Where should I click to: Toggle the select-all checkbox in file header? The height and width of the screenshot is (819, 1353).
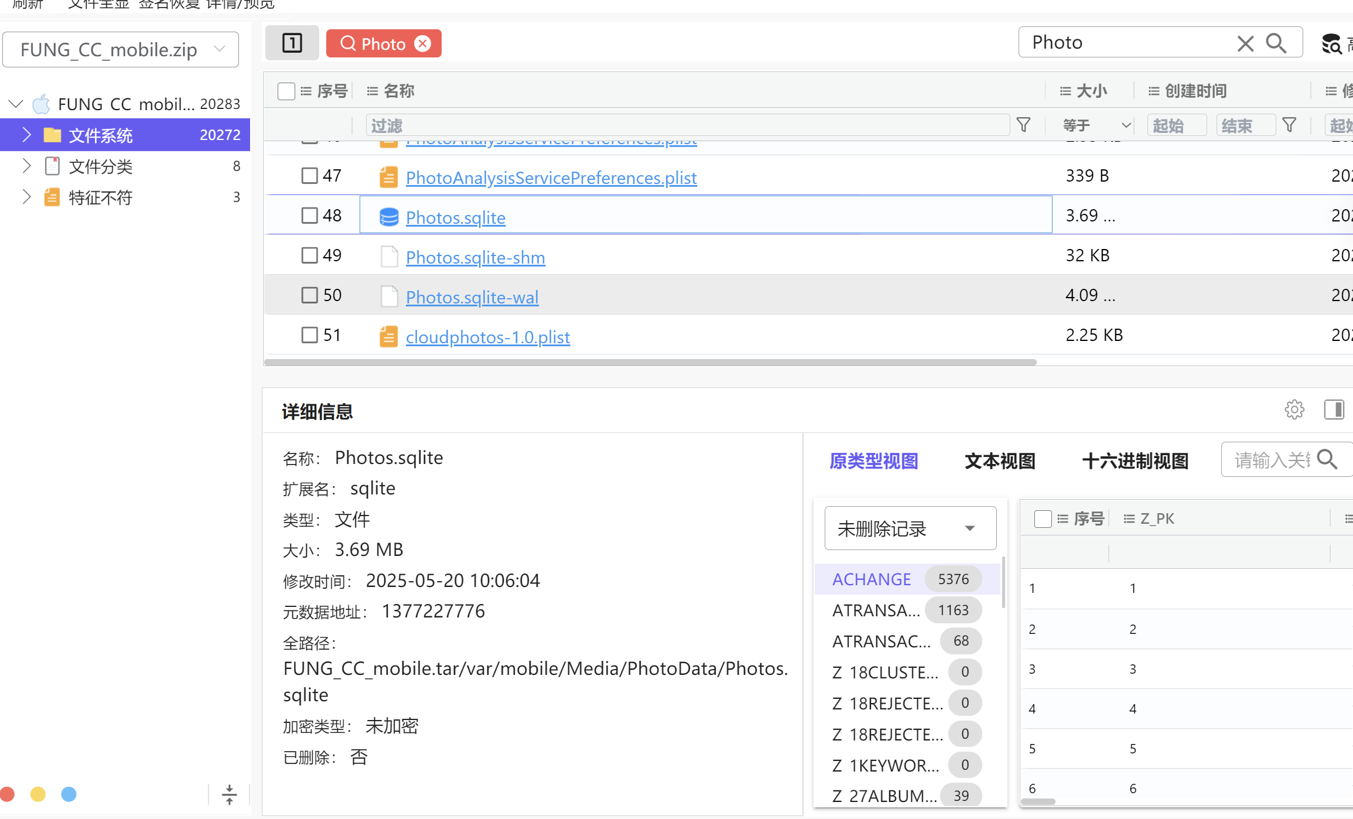click(x=286, y=91)
